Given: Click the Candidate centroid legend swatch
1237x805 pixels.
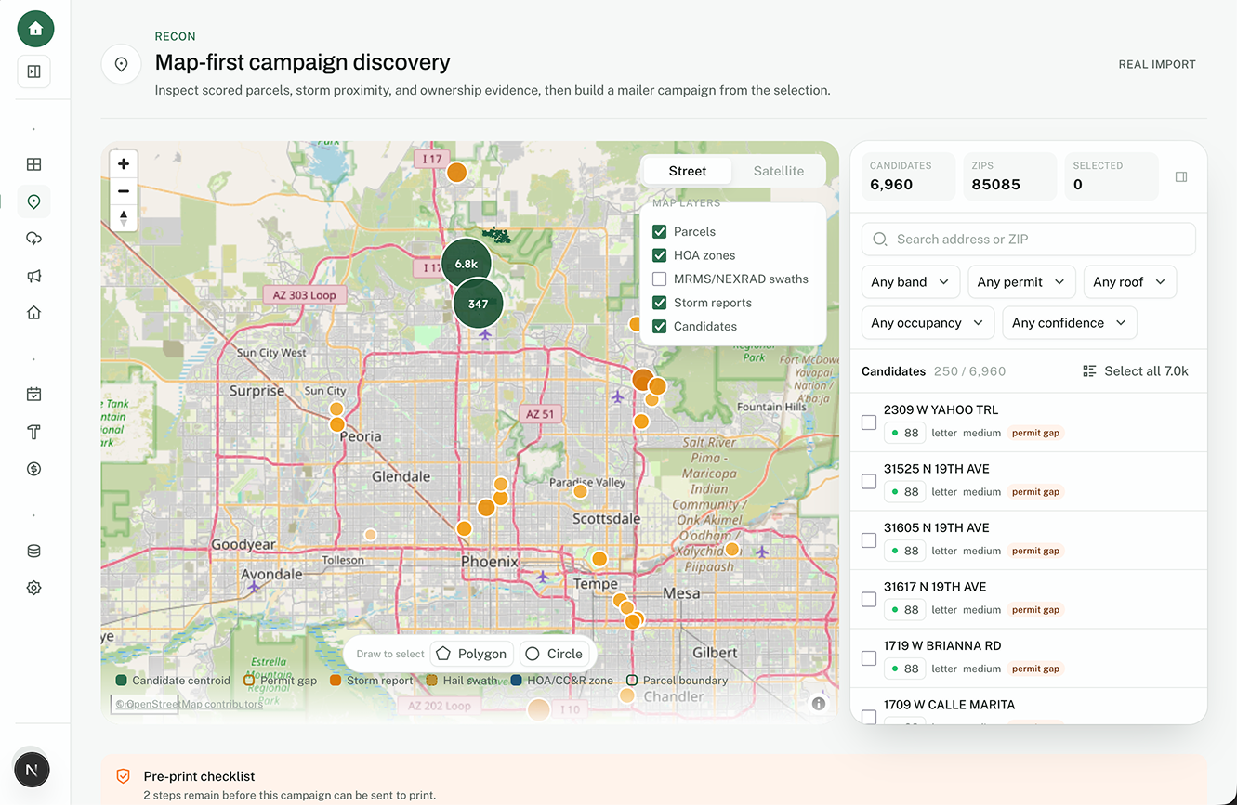Looking at the screenshot, I should pyautogui.click(x=121, y=681).
